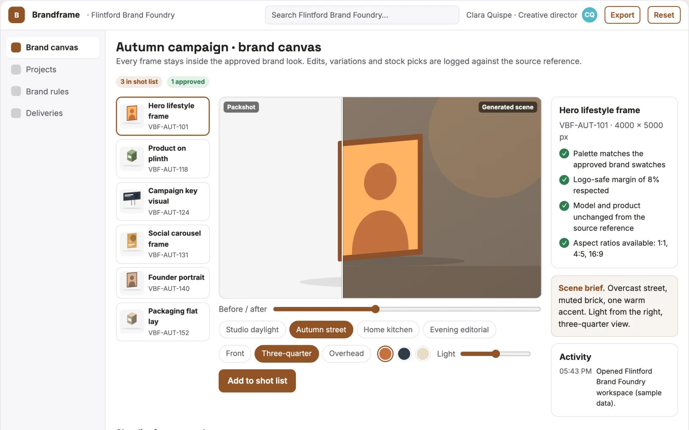689x430 pixels.
Task: Click the Model and product check icon
Action: (564, 206)
